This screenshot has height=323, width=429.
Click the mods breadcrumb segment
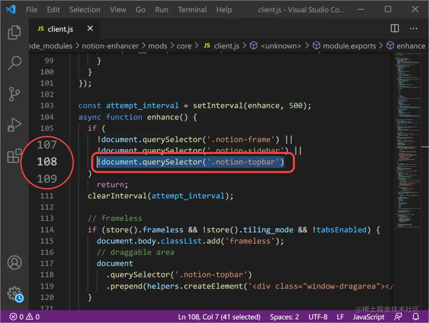[158, 46]
